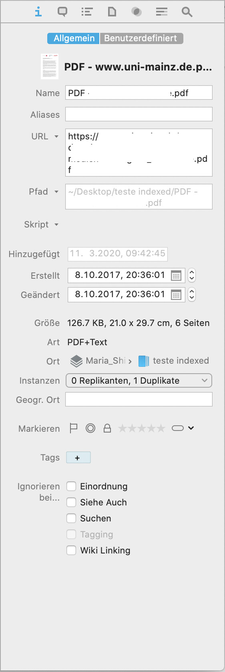Open the search magnifier inspector

tap(187, 12)
